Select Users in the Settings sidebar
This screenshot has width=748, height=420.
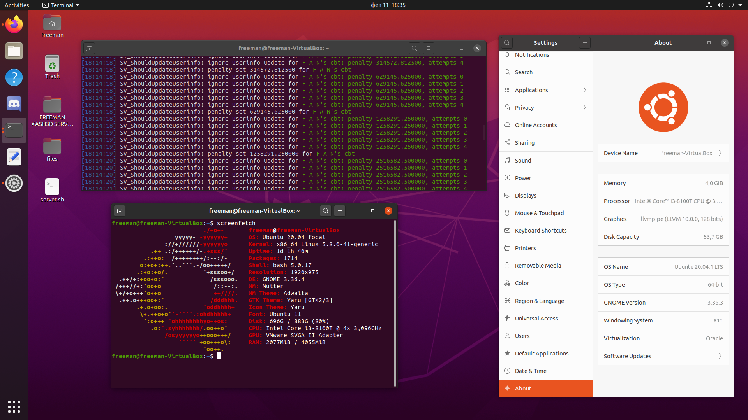pos(546,336)
